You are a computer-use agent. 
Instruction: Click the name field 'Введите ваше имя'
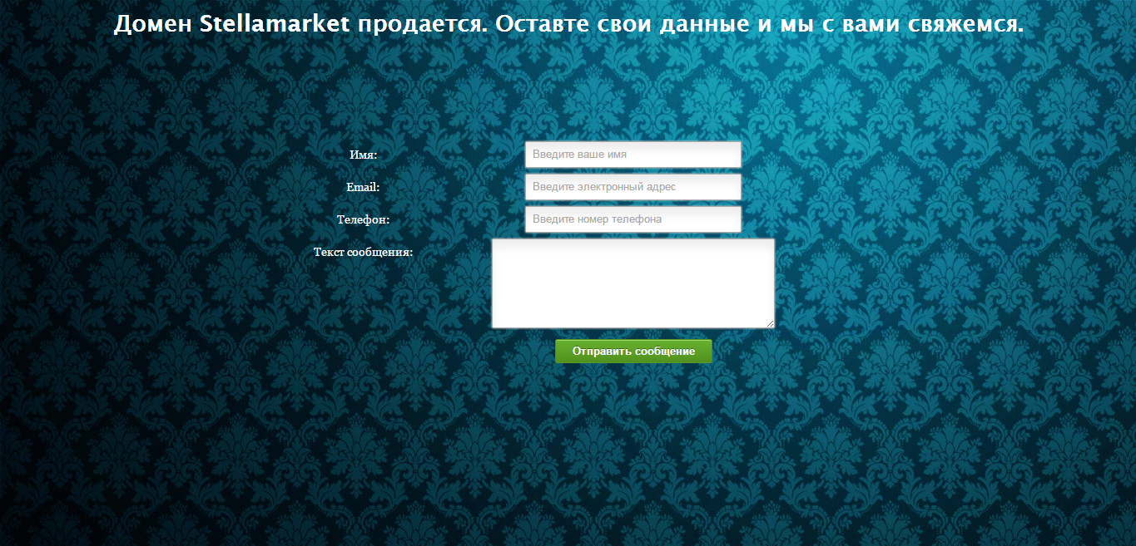633,155
